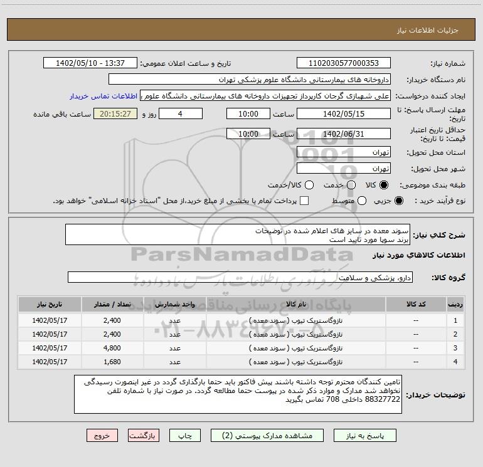Click the delivery province field تهران

[344, 152]
